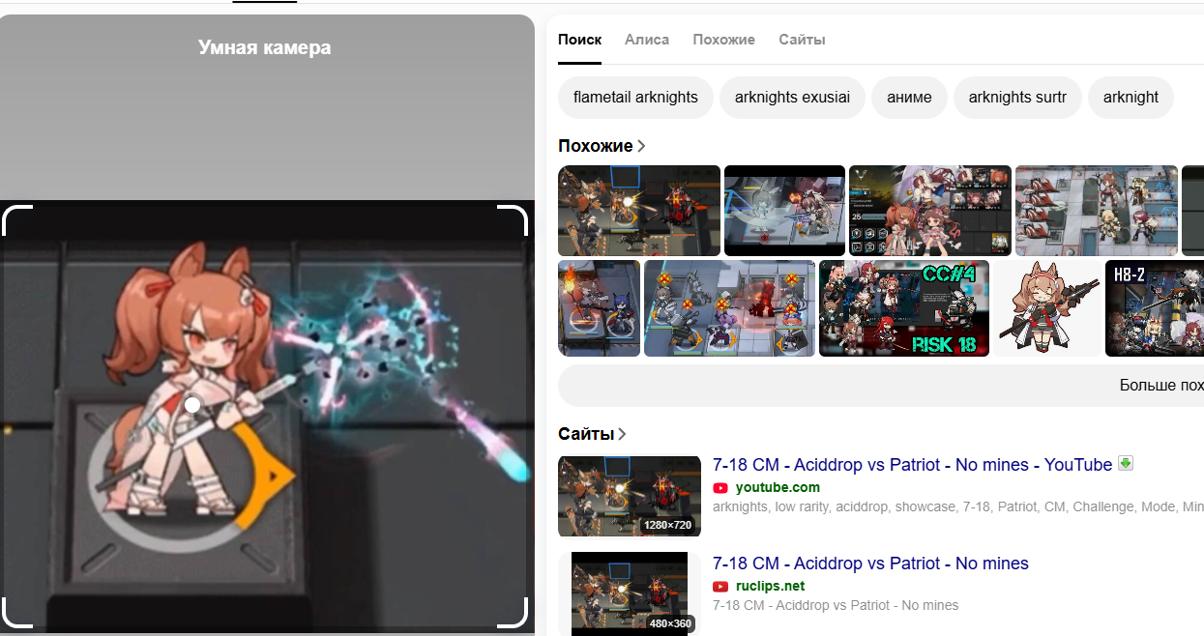Select the 'flametail arknights' suggestion chip

pyautogui.click(x=635, y=98)
